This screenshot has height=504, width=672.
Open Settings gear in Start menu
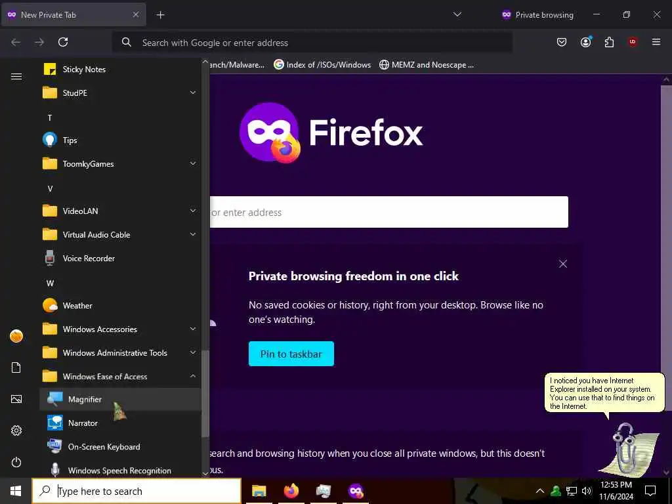click(x=16, y=430)
